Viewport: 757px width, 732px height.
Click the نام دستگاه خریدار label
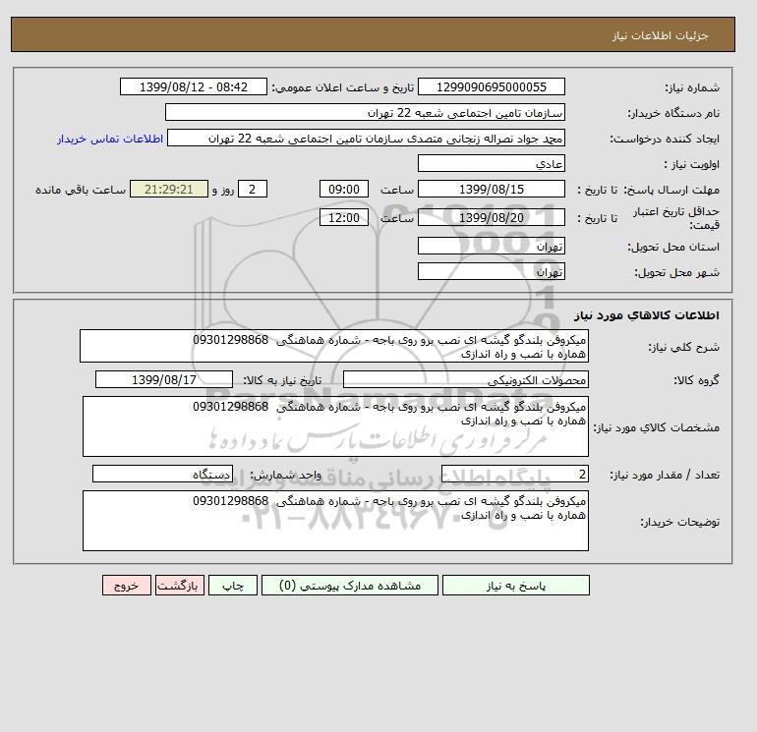point(673,113)
